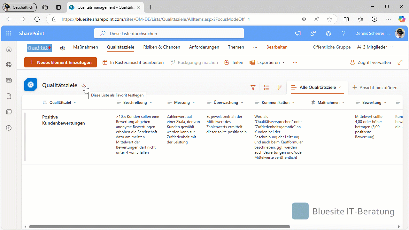
Task: Switch to the Maßnahmen navigation tab
Action: 86,47
